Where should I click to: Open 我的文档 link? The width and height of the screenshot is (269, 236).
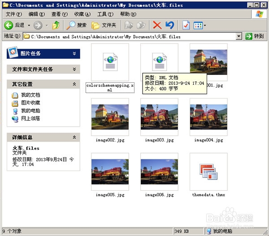[x=30, y=95]
